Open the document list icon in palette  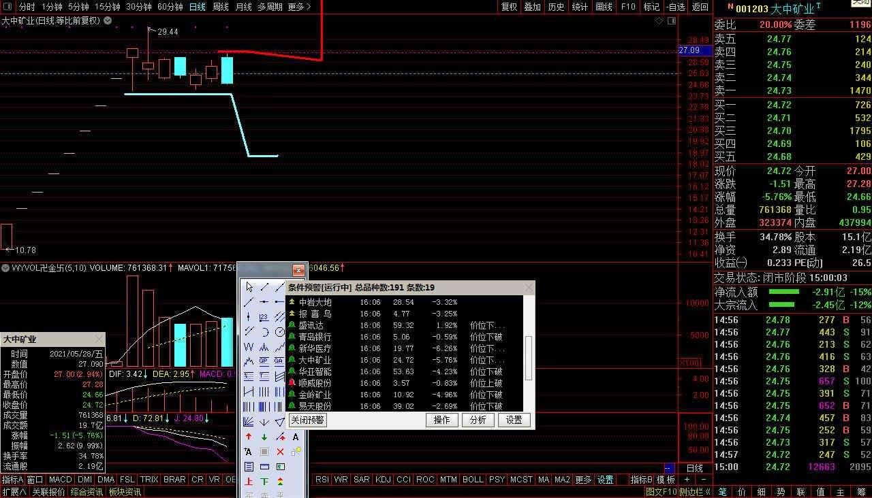coord(249,467)
